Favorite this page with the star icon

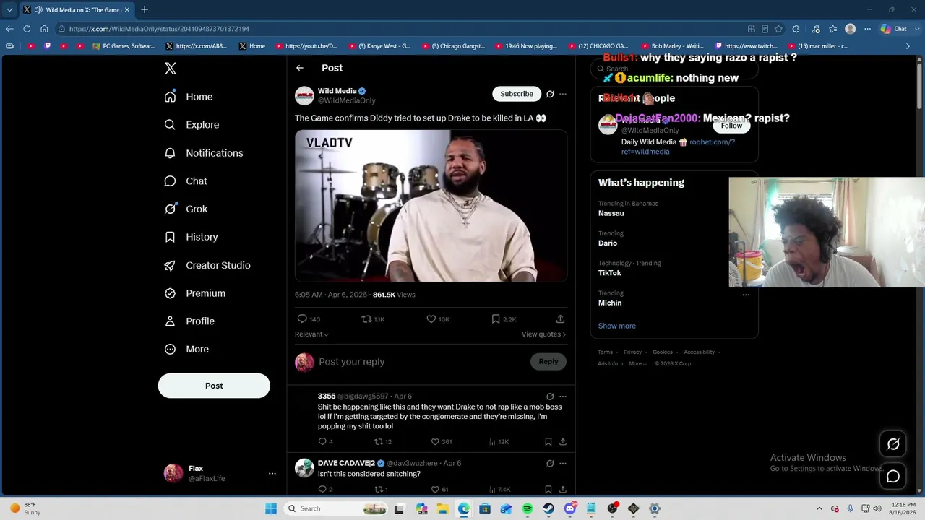[778, 29]
